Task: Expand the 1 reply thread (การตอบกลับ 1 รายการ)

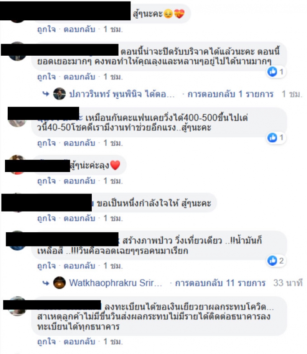Action: pyautogui.click(x=231, y=94)
